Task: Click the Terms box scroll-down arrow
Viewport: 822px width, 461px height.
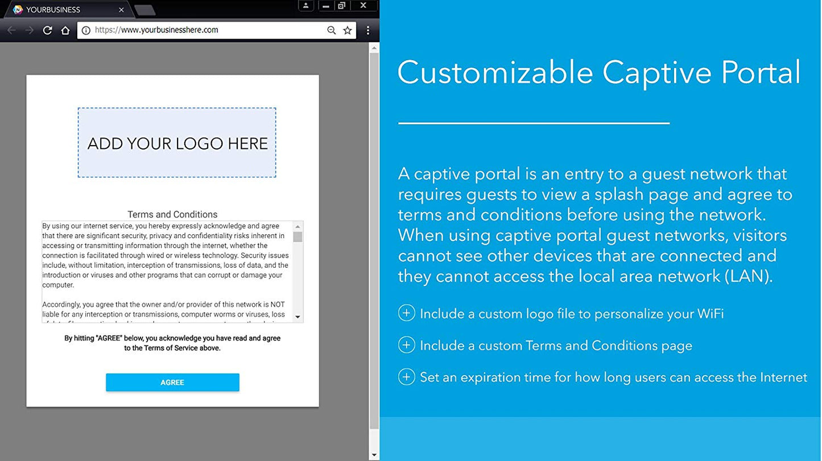Action: 298,317
